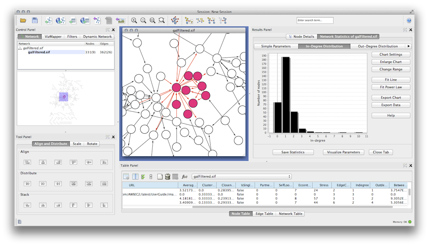
Task: Float the Control Panel using its float icon
Action: [x=108, y=30]
